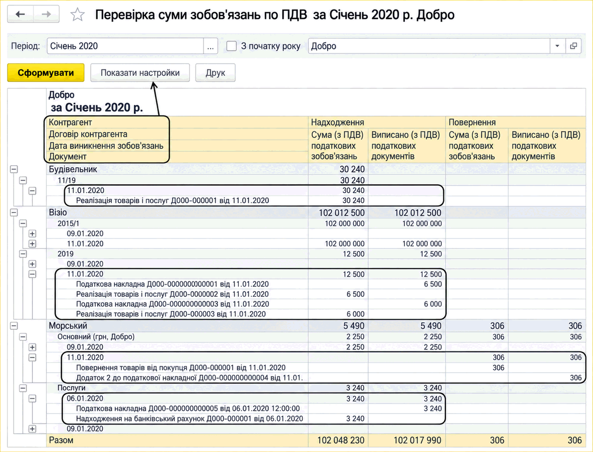The height and width of the screenshot is (452, 593).
Task: Go back with the left arrow button
Action: 20,14
